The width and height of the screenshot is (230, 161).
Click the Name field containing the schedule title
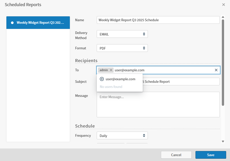coord(158,20)
